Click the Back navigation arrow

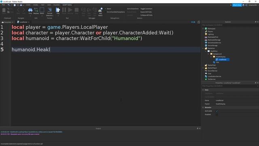coord(18,10)
